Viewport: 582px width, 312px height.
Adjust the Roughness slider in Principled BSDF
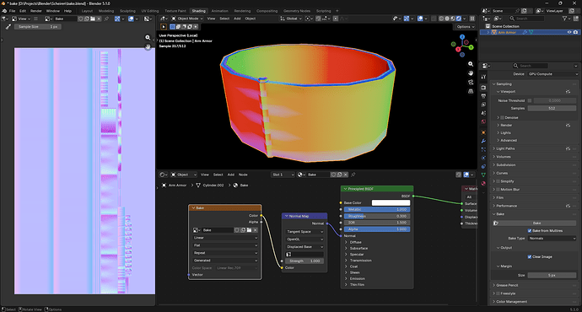point(377,216)
